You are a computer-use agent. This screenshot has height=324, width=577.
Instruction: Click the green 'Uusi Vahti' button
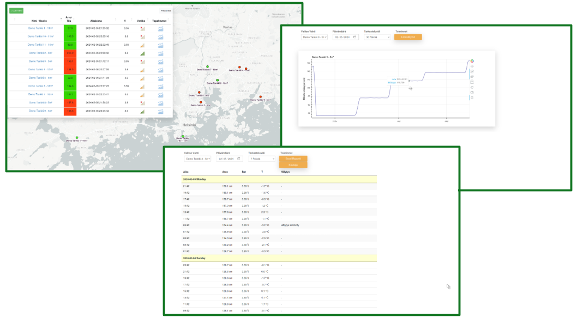point(17,11)
